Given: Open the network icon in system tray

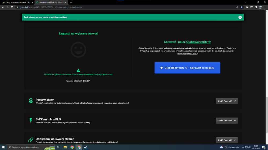Looking at the screenshot, I should click(x=246, y=147).
